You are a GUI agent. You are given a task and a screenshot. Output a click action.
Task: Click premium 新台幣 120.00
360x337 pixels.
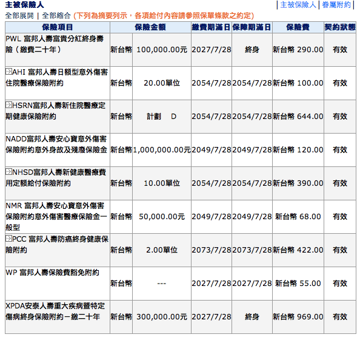point(298,150)
